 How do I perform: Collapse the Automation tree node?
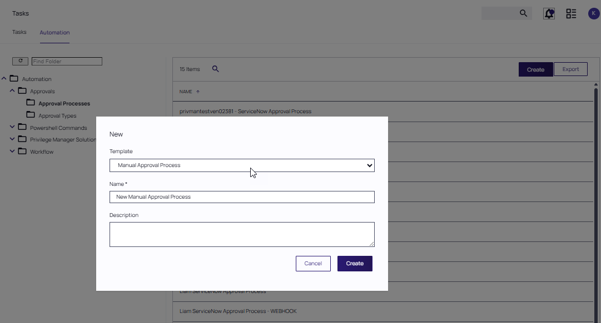tap(4, 78)
